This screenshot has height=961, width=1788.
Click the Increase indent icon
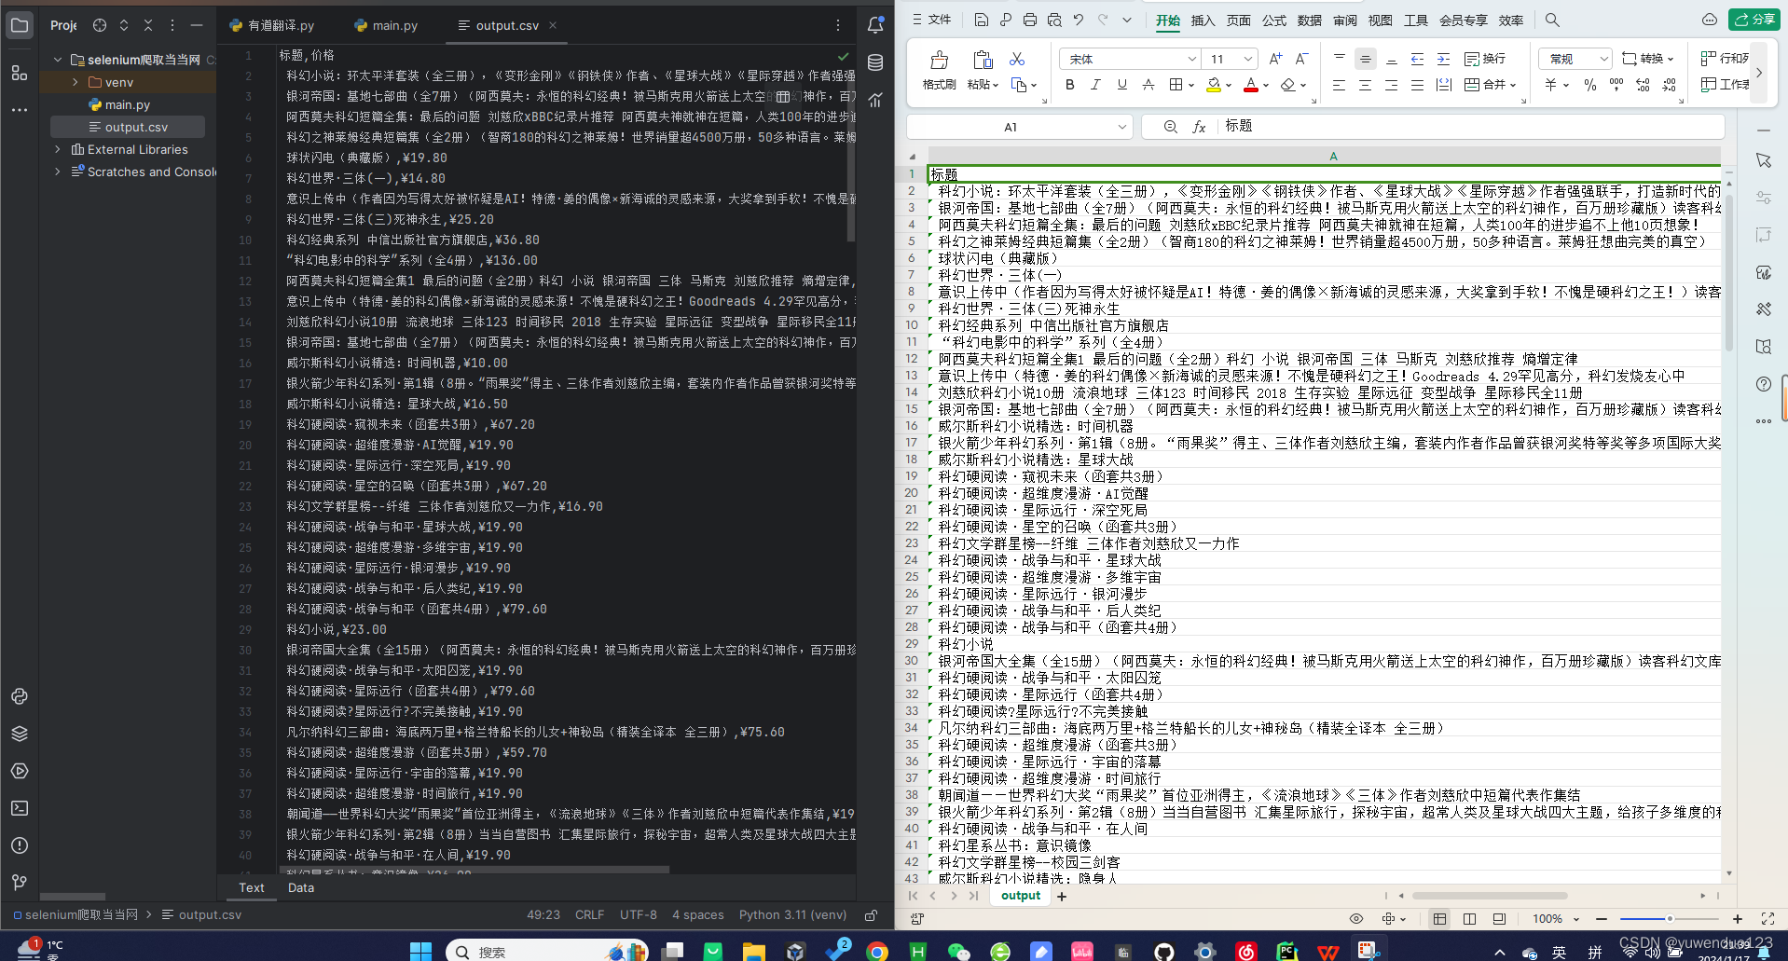pyautogui.click(x=1443, y=59)
